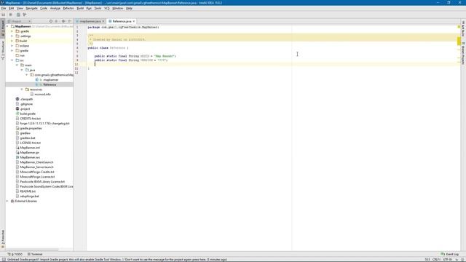The width and height of the screenshot is (466, 262).
Task: Open the Refactor menu
Action: point(68,8)
